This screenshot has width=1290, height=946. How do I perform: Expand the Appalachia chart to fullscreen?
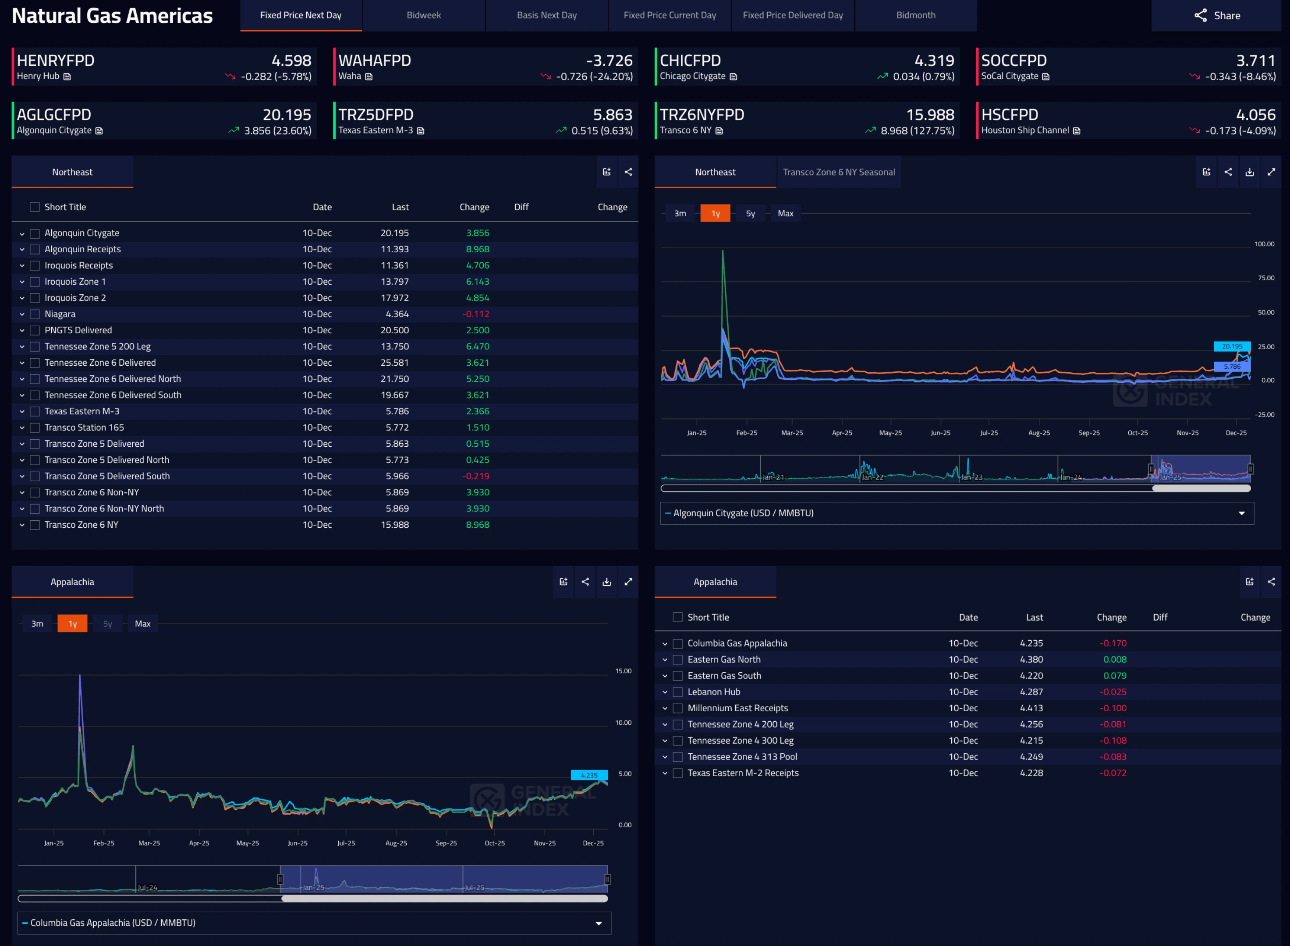tap(628, 582)
